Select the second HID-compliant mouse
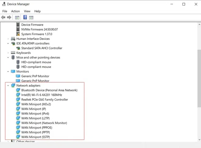The image size is (201, 148). [36, 67]
